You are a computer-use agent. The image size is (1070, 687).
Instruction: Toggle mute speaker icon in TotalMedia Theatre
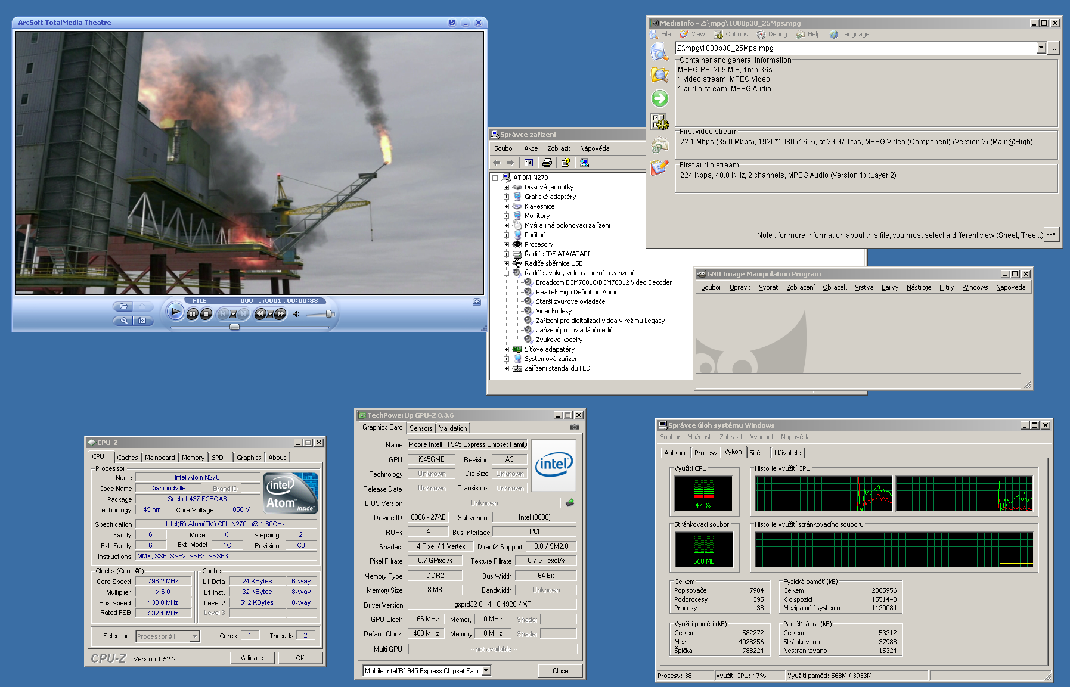tap(296, 314)
